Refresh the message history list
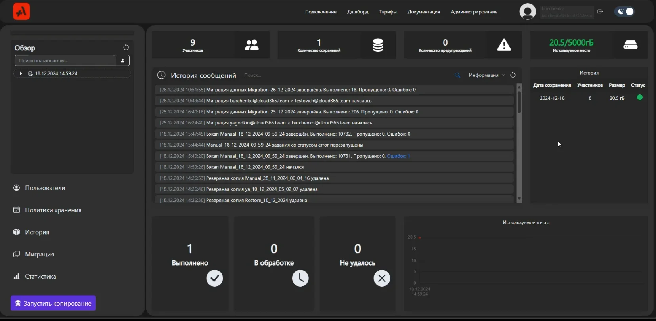656x321 pixels. click(513, 75)
